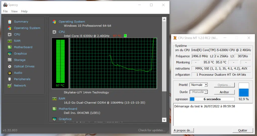The height and width of the screenshot is (136, 257).
Task: Click the 16,0 Go Dual-Channel DDR4 text
Action: [104, 103]
